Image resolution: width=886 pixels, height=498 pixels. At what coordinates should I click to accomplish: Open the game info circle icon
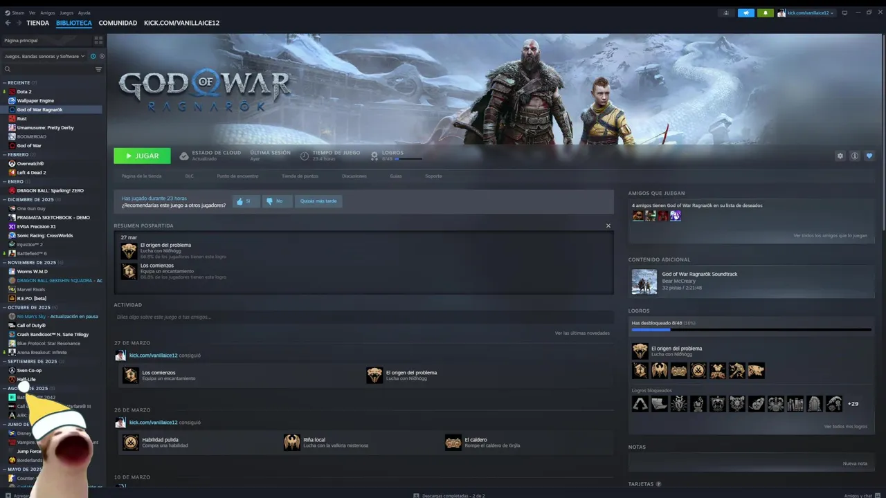coord(855,156)
